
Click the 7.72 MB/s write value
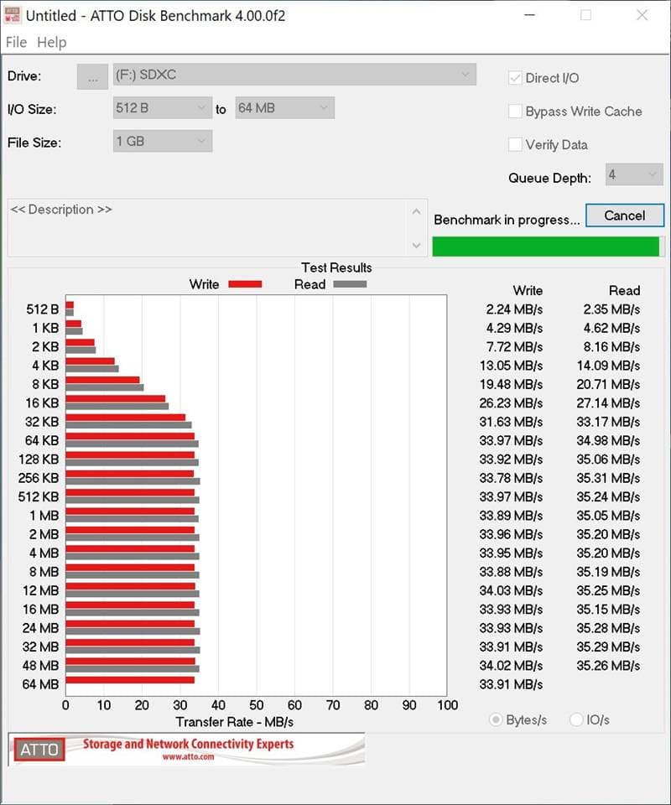514,347
